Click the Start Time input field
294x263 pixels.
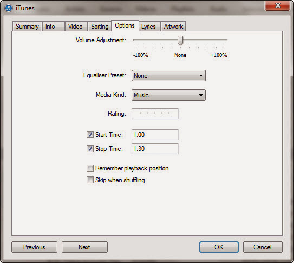pyautogui.click(x=155, y=135)
